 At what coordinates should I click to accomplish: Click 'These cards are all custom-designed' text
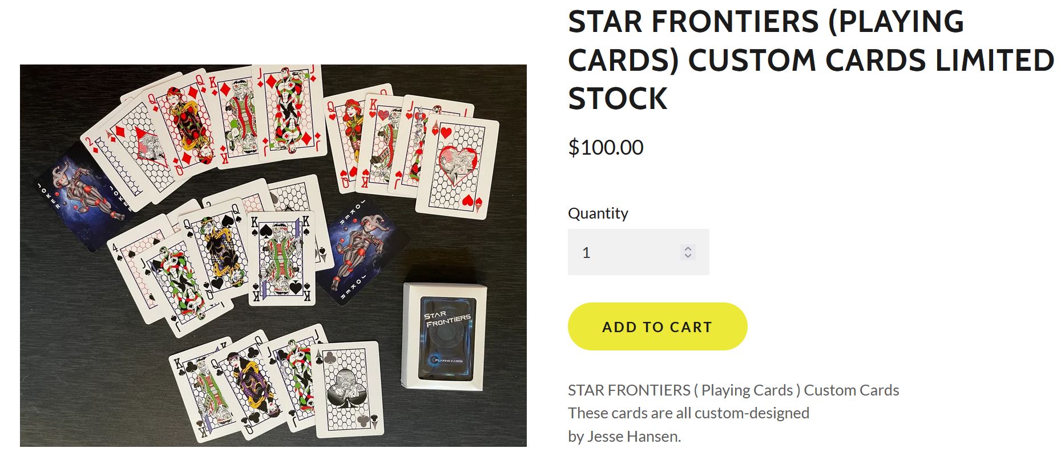[688, 413]
